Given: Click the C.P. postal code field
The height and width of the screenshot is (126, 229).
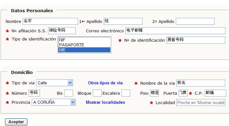Looking at the screenshot, I should tap(215, 93).
